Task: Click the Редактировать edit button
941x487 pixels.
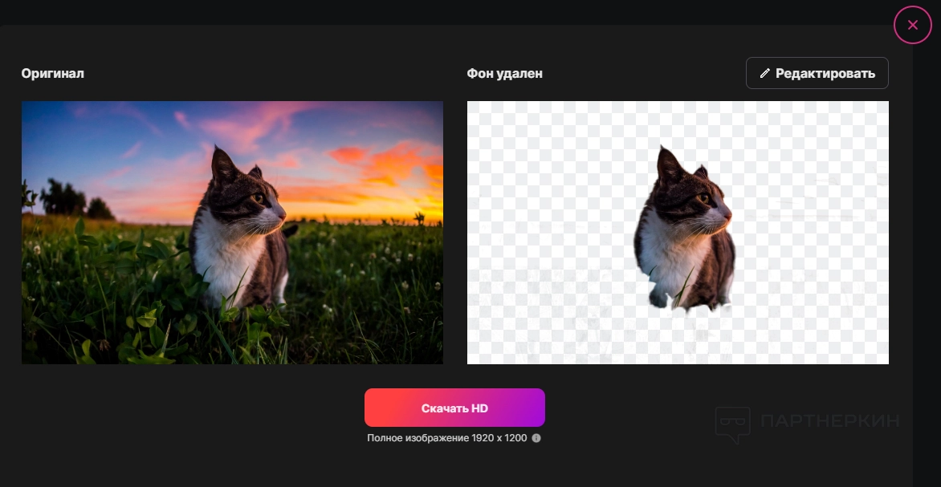Action: 817,73
